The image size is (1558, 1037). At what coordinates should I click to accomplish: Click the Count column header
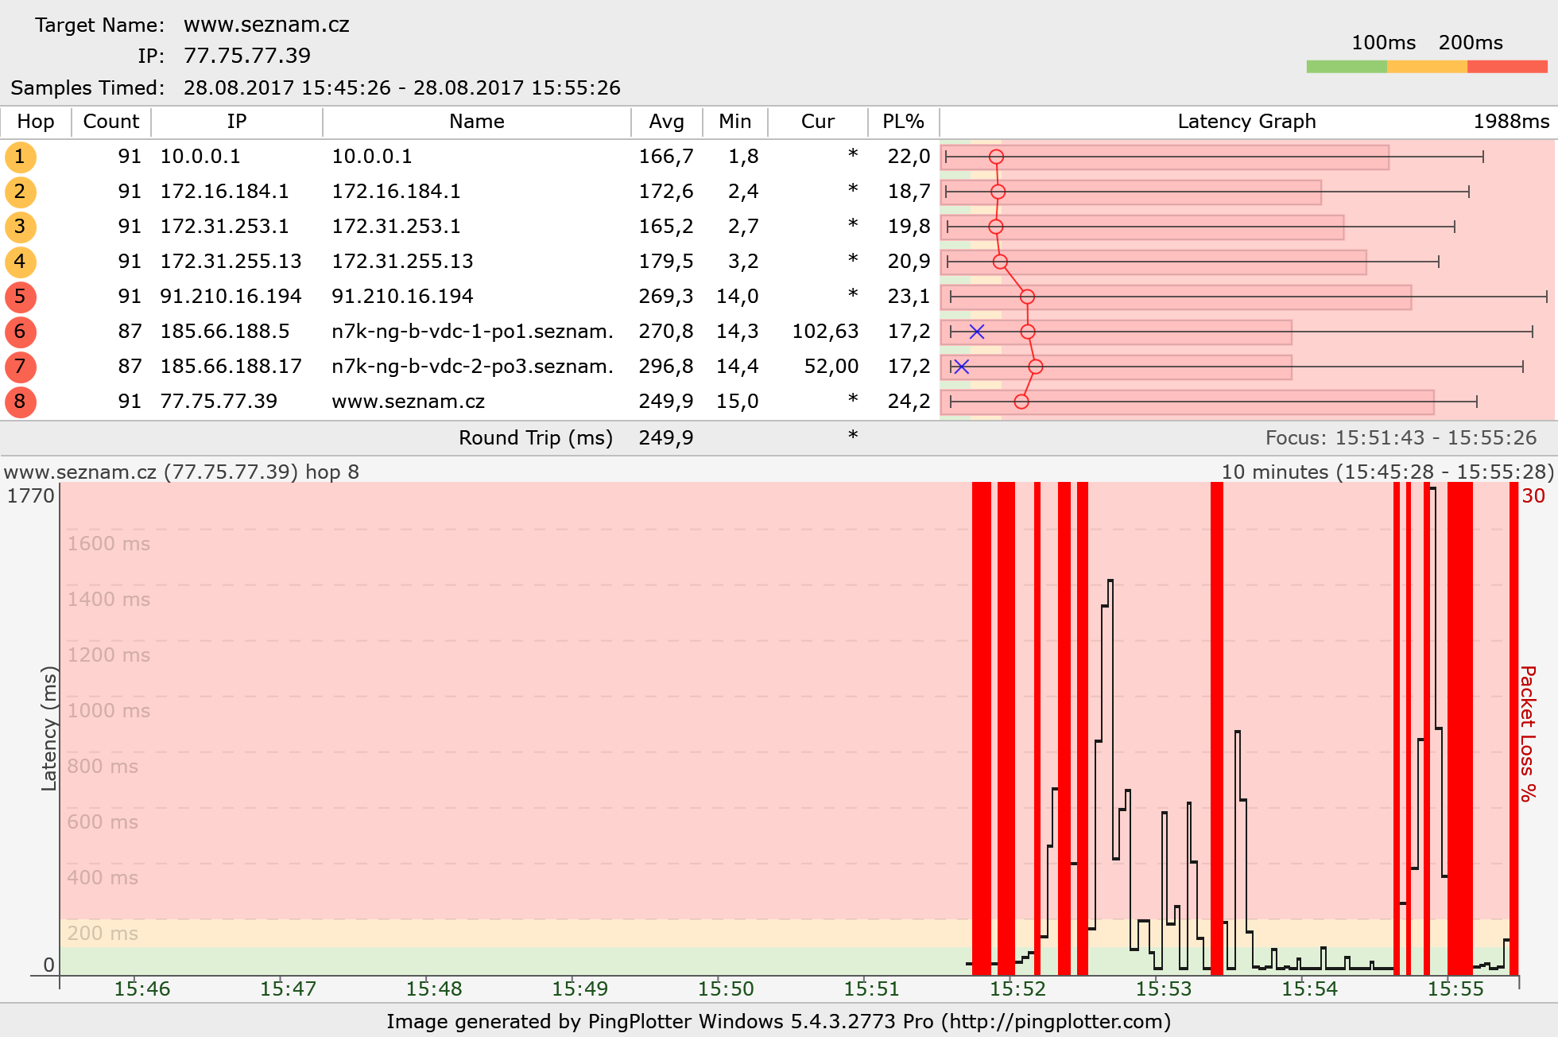[x=110, y=122]
